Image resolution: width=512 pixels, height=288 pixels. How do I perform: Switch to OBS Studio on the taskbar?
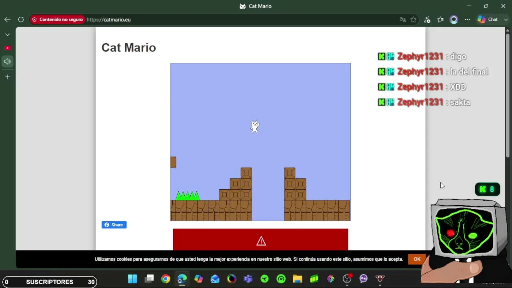347,279
